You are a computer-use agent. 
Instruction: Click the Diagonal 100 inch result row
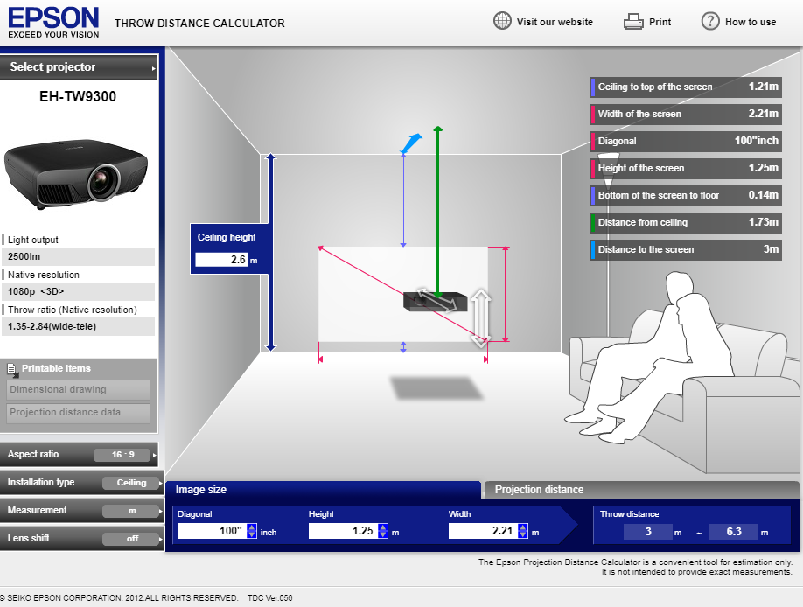point(686,142)
